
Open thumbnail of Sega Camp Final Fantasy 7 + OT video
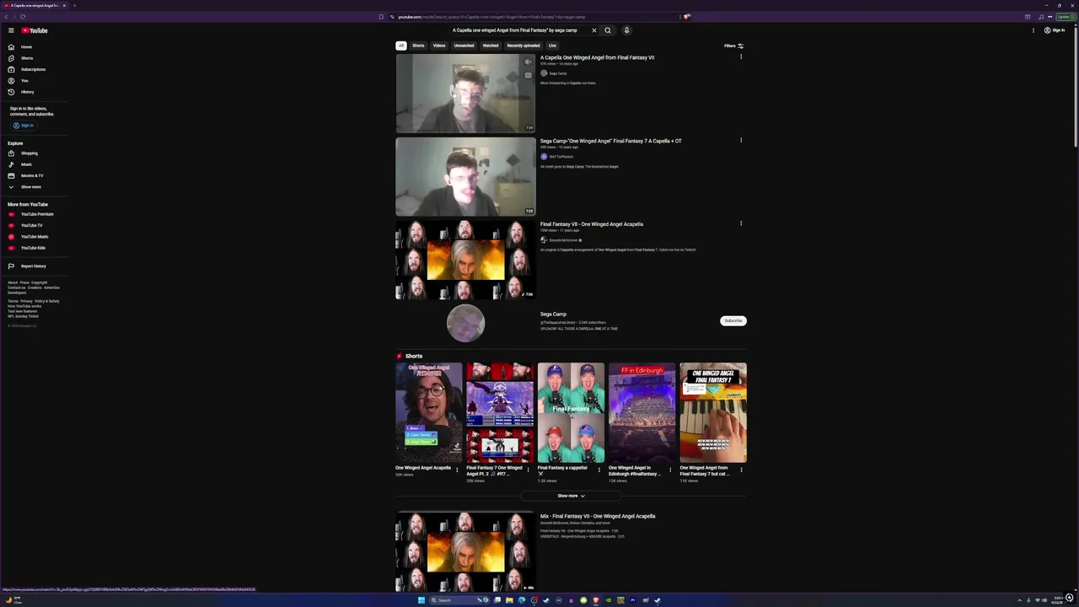click(x=465, y=176)
